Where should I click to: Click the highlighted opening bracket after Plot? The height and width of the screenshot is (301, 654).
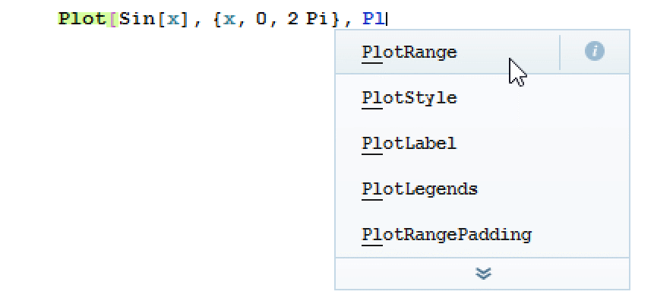click(112, 19)
